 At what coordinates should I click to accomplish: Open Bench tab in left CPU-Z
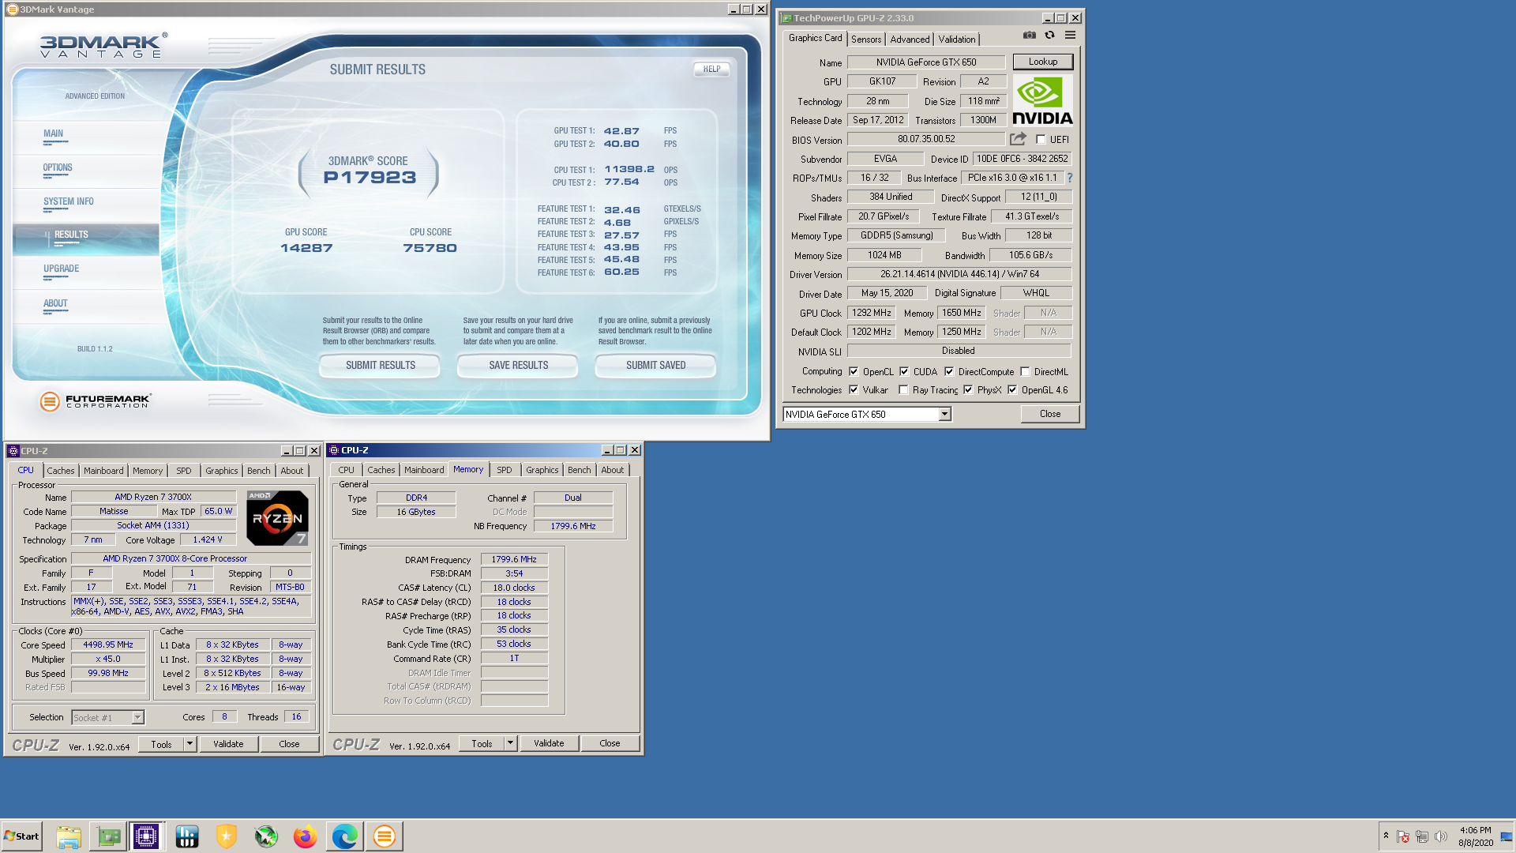pos(258,471)
